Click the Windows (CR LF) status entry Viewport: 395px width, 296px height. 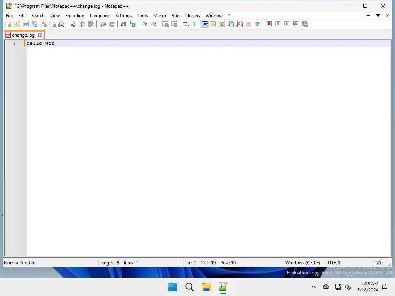[302, 263]
